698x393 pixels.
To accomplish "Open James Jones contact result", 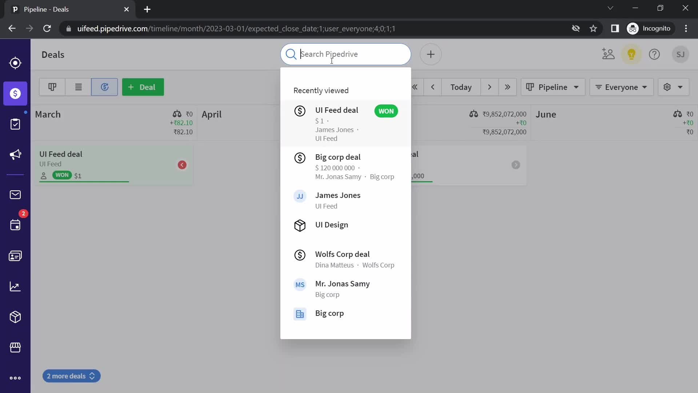I will coord(345,201).
